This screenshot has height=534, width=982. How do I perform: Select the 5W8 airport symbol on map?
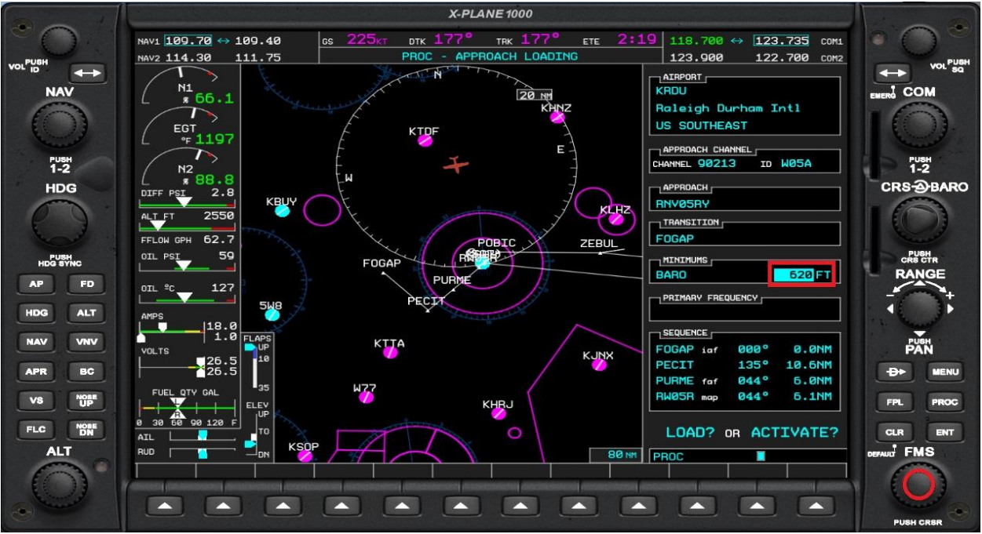(x=272, y=314)
